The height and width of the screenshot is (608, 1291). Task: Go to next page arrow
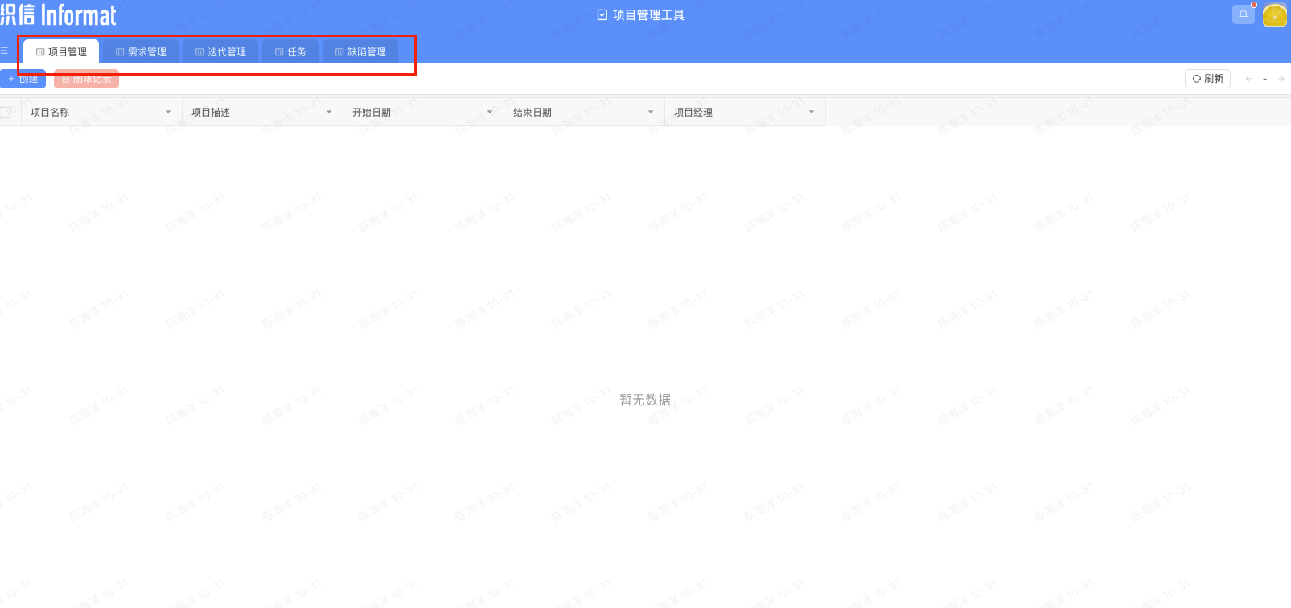tap(1281, 79)
